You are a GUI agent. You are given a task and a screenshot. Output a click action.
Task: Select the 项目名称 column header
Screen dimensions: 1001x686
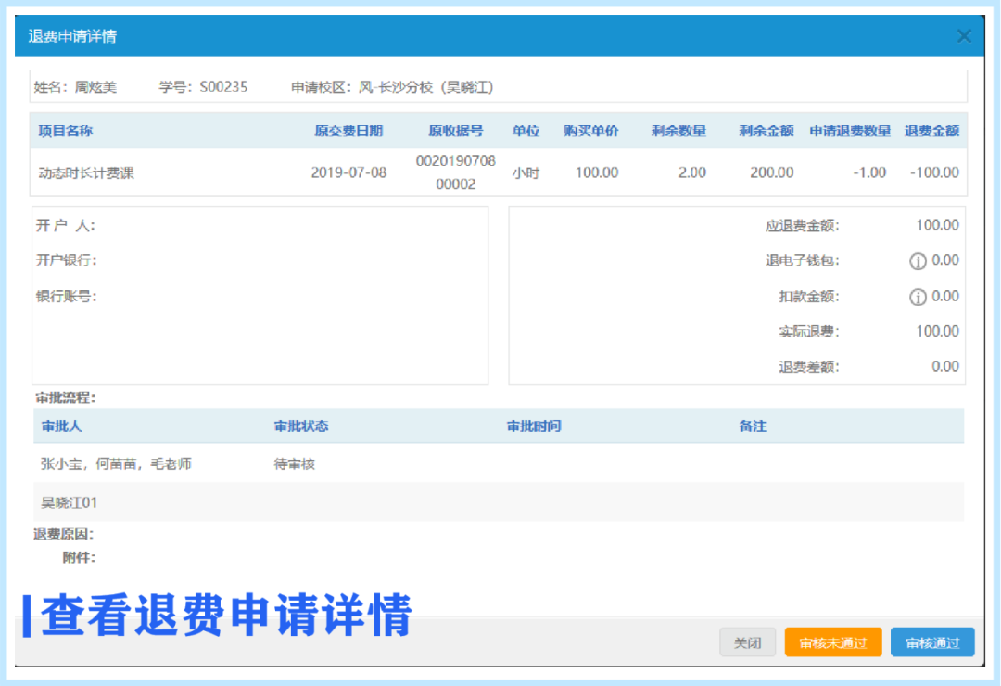(66, 131)
